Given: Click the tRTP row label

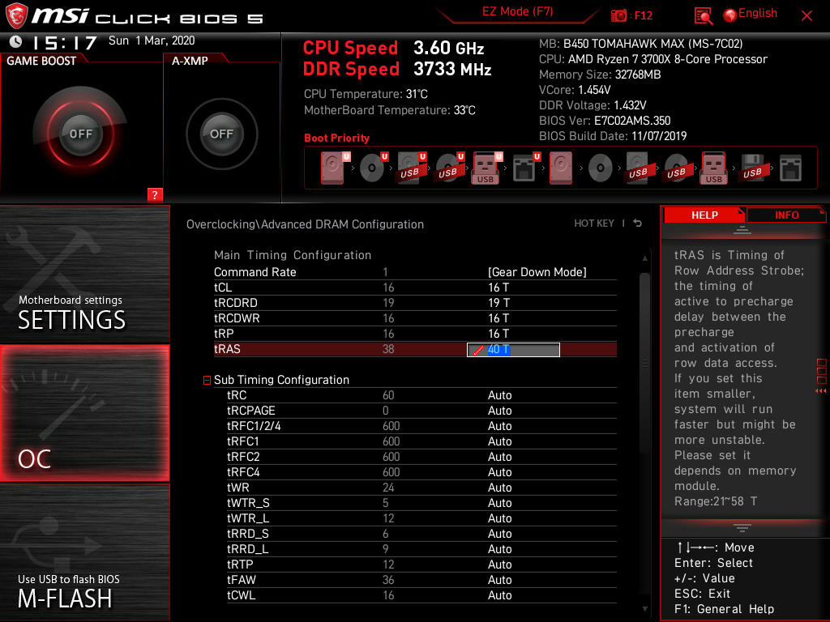Looking at the screenshot, I should tap(240, 564).
